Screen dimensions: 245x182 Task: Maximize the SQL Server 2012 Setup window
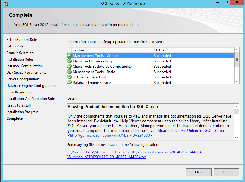[226, 2]
